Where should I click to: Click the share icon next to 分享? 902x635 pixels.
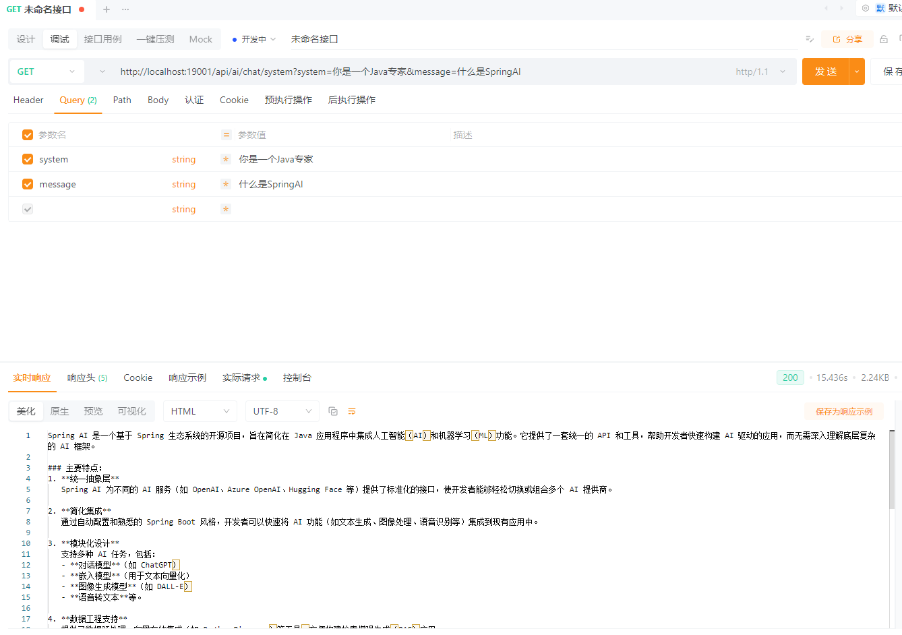coord(838,39)
